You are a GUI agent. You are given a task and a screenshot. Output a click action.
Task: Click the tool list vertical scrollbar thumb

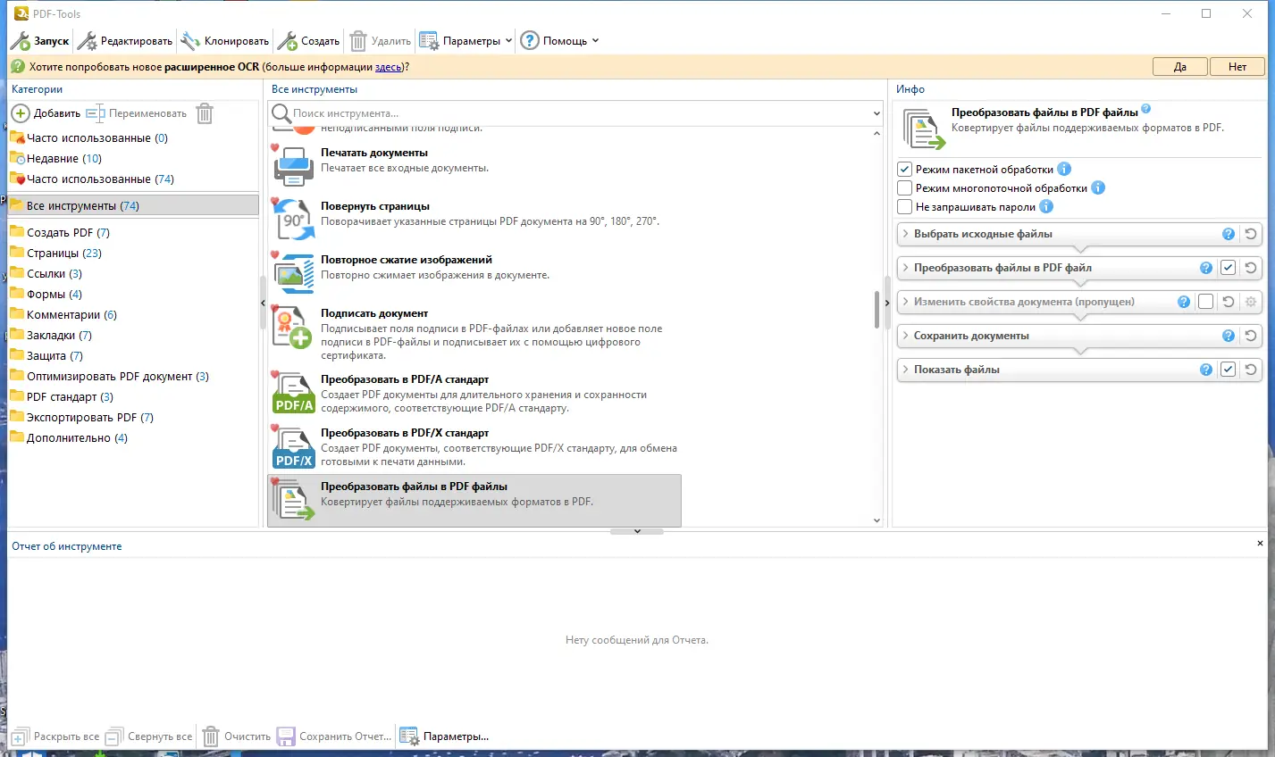point(877,310)
